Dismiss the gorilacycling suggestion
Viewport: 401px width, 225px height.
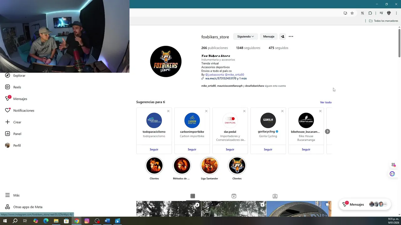coord(282,111)
